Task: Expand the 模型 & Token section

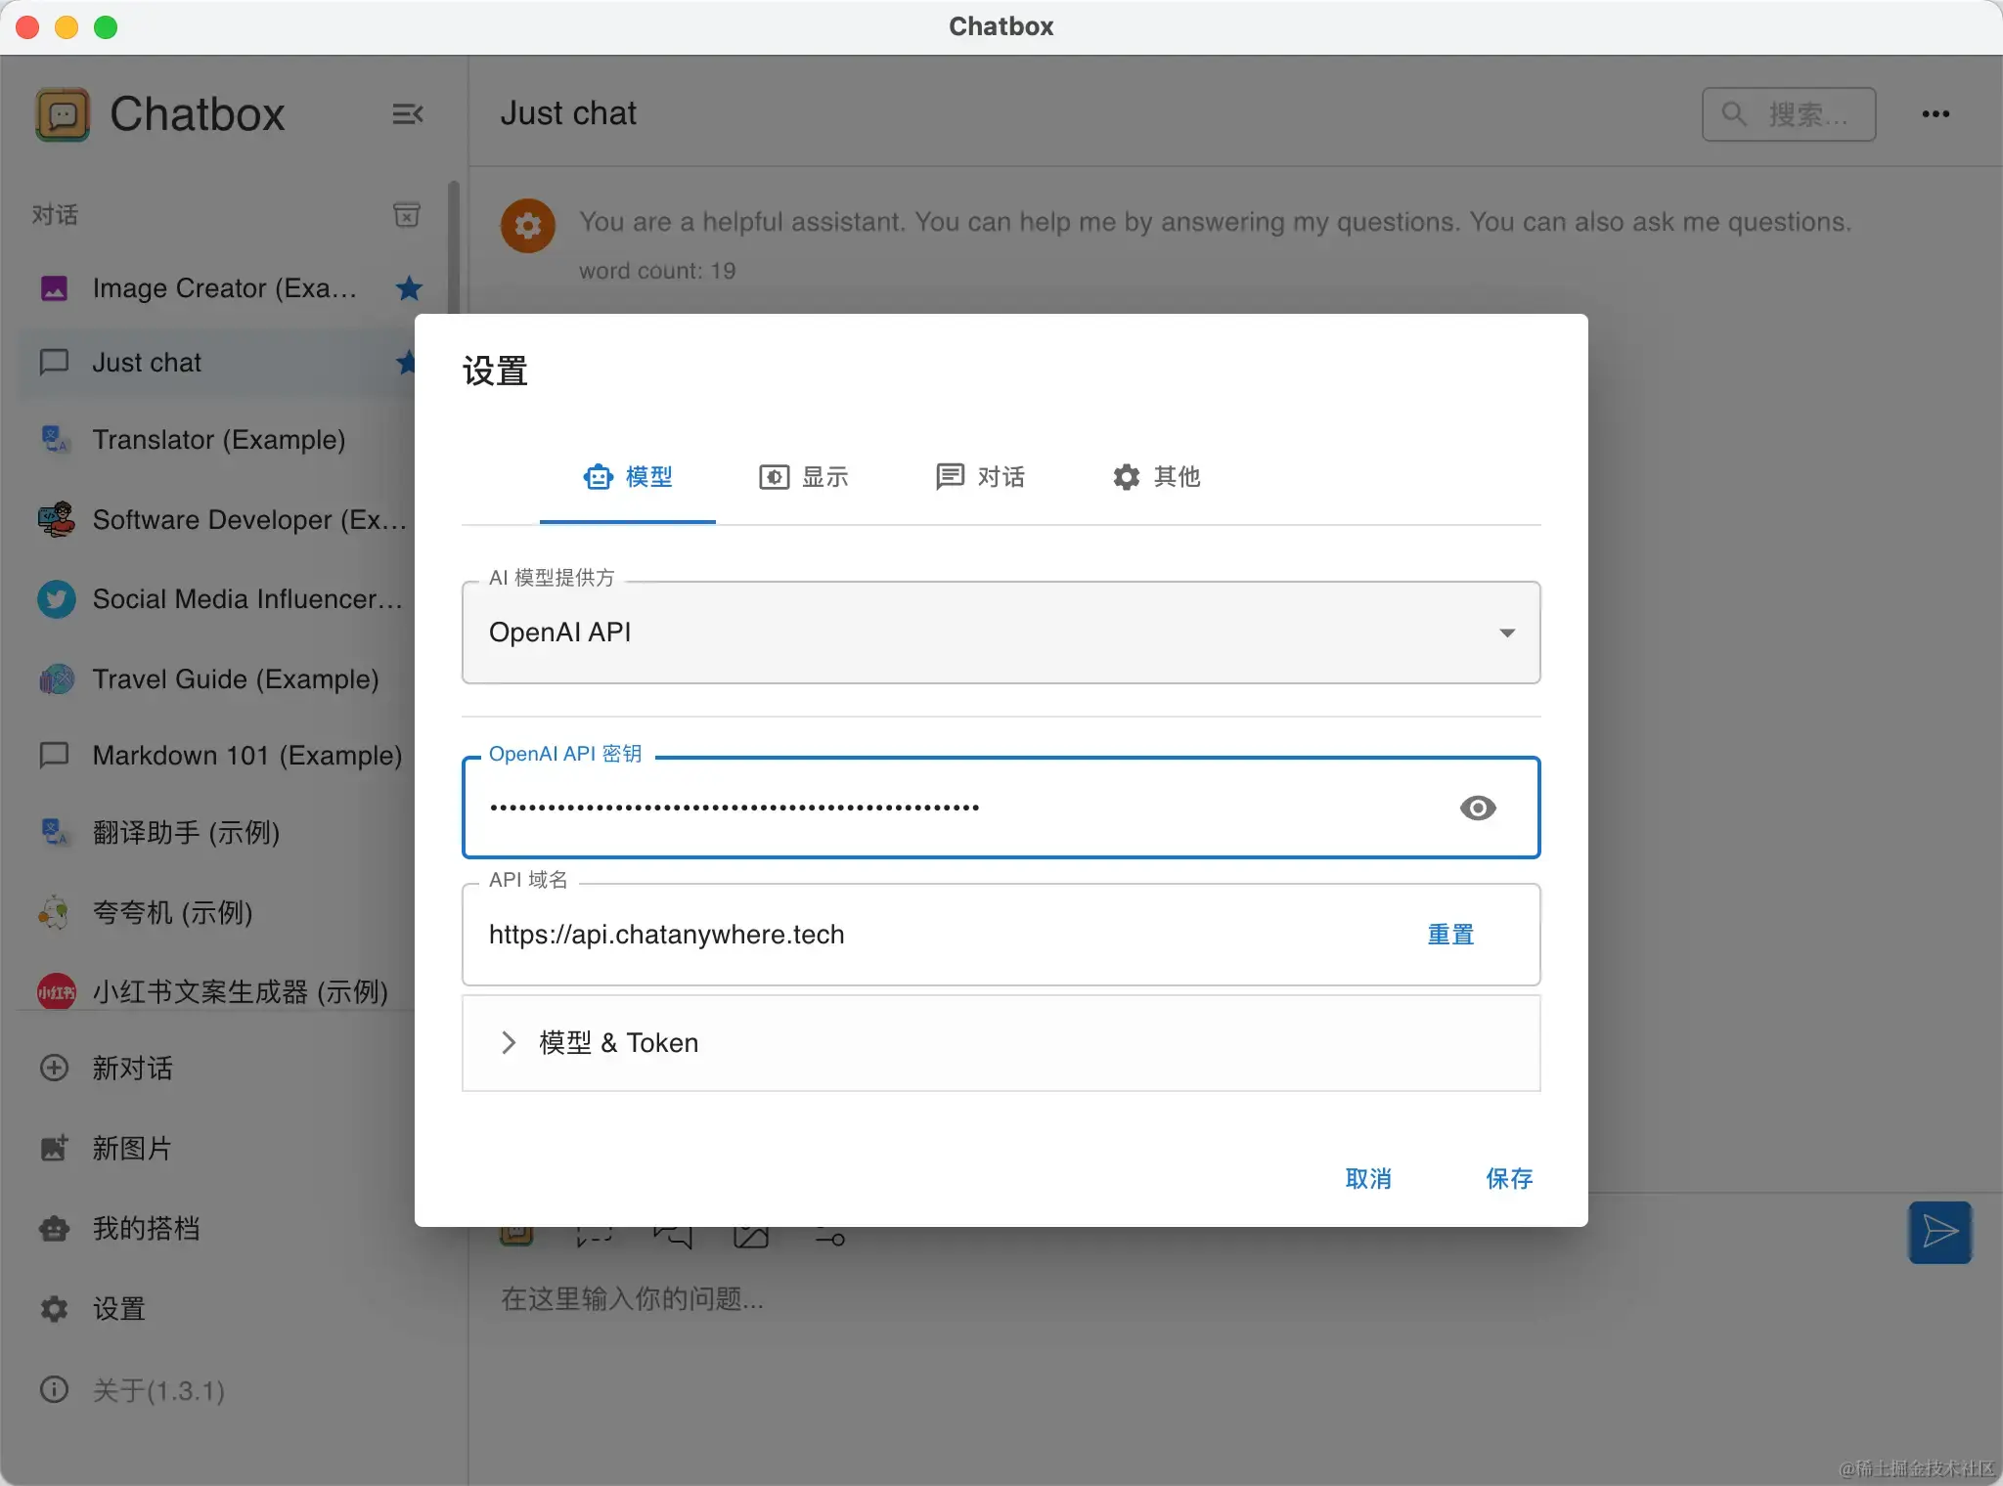Action: click(x=1001, y=1043)
